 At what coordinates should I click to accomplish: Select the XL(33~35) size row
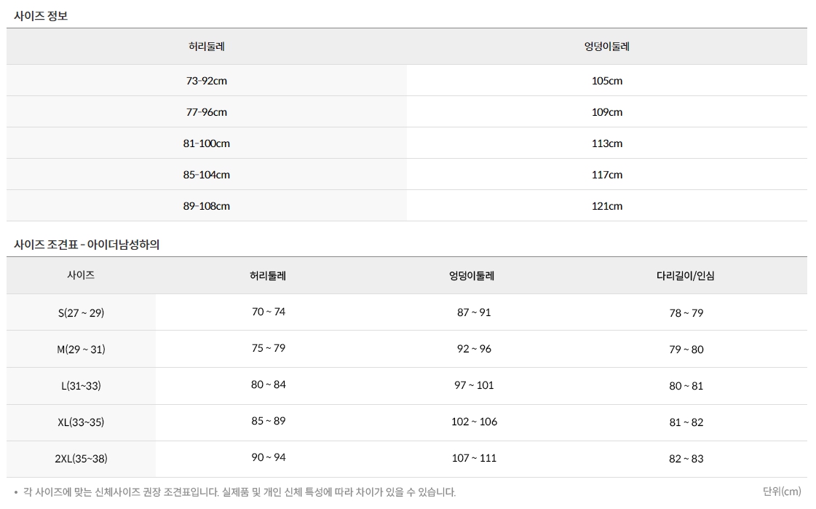81,422
